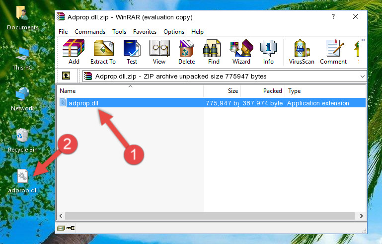Click the horizontal scrollbar right arrow
Screen dimensions: 382x244
[x=362, y=216]
